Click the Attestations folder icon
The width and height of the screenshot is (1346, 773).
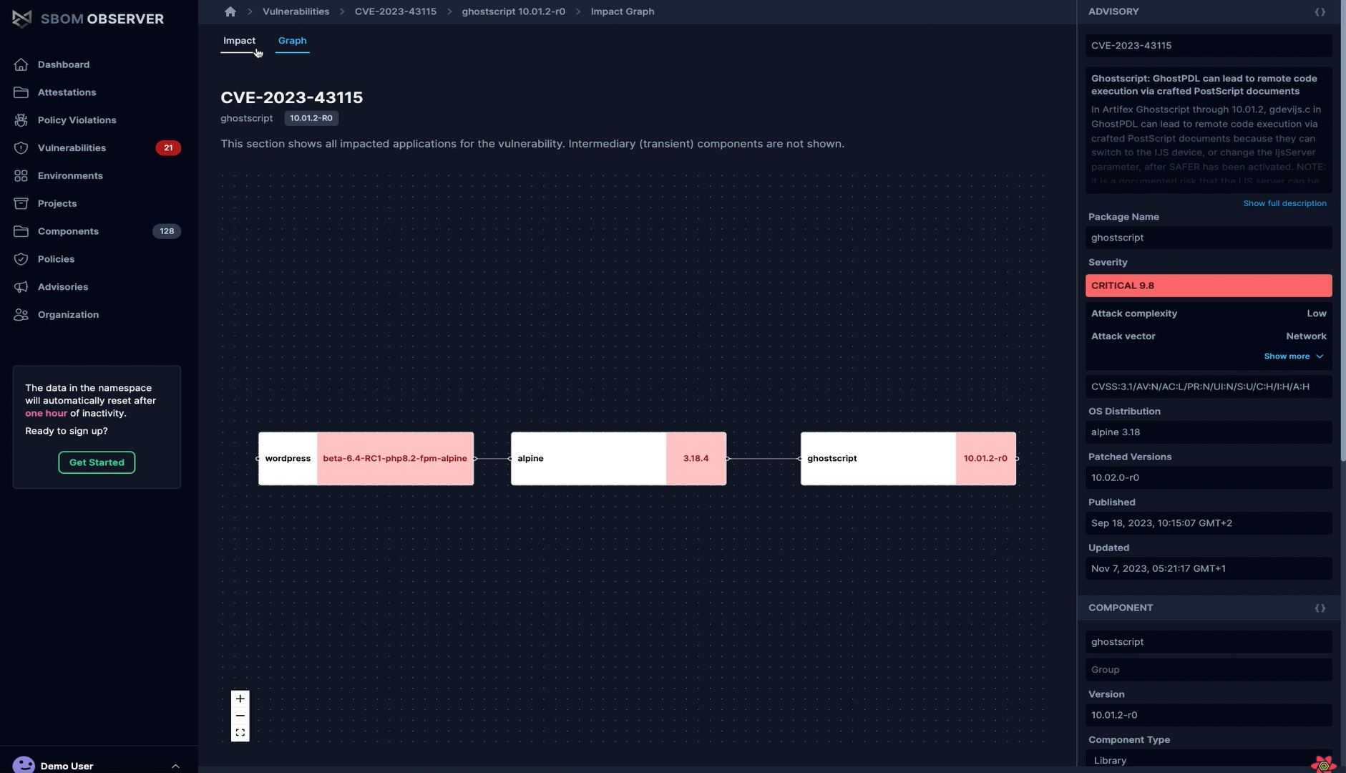[21, 92]
